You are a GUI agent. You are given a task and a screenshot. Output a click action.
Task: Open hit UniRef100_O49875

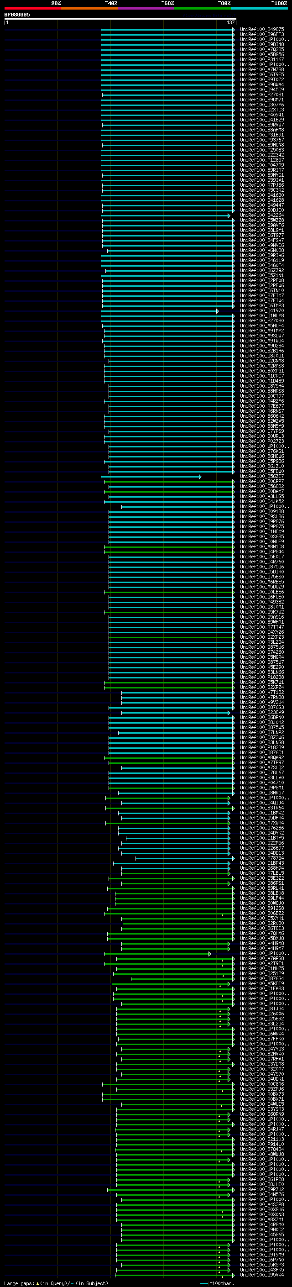point(262,30)
